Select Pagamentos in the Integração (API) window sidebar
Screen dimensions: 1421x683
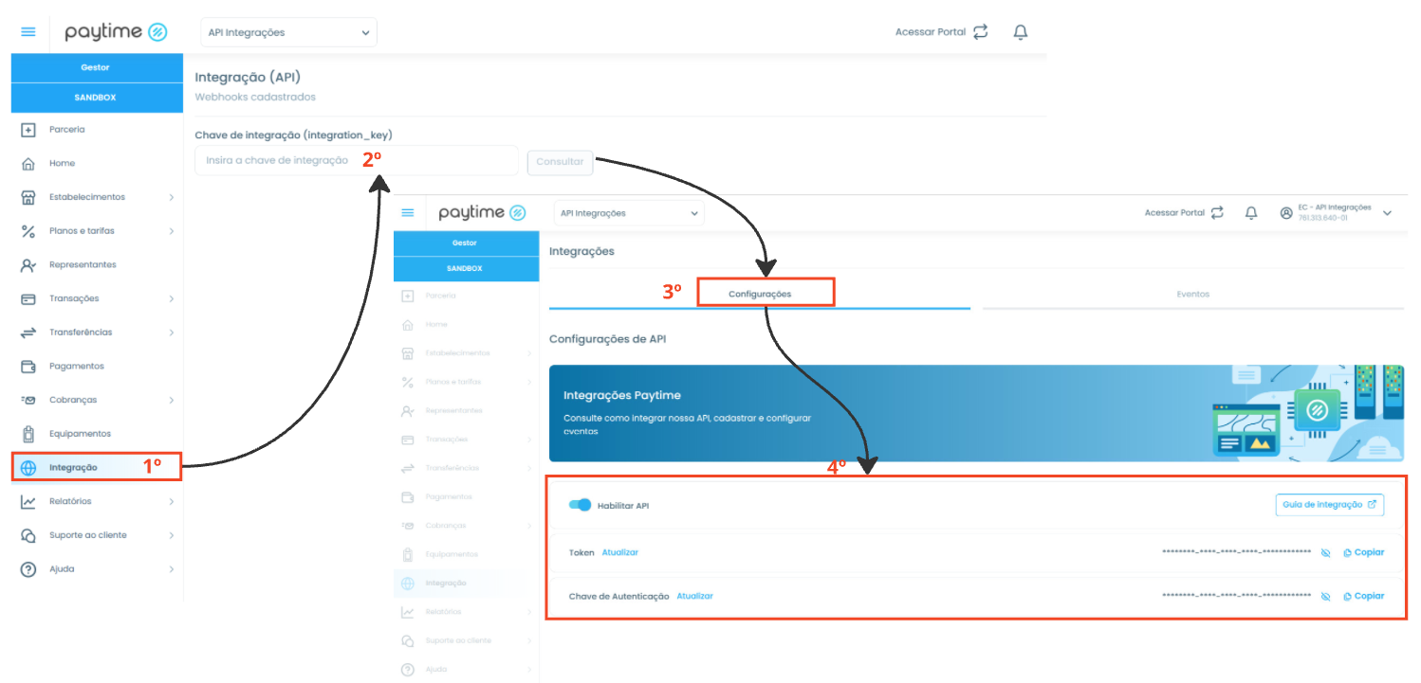(x=97, y=366)
